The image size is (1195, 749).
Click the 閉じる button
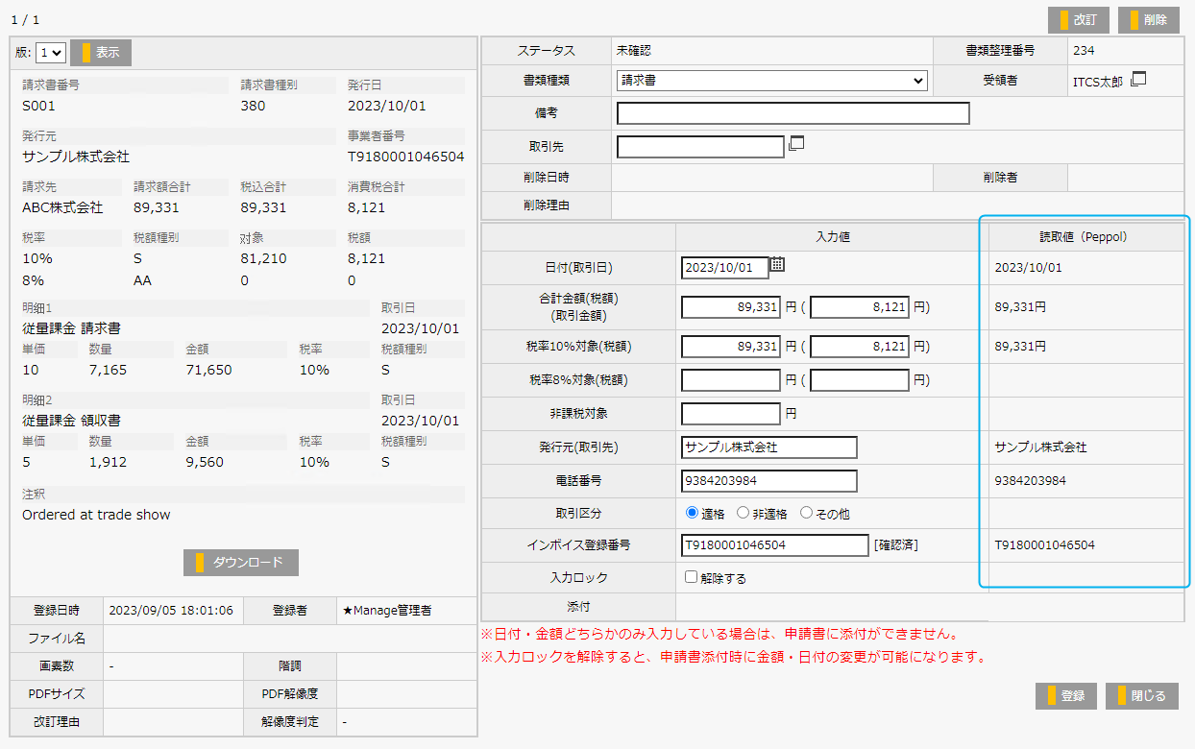click(x=1141, y=696)
